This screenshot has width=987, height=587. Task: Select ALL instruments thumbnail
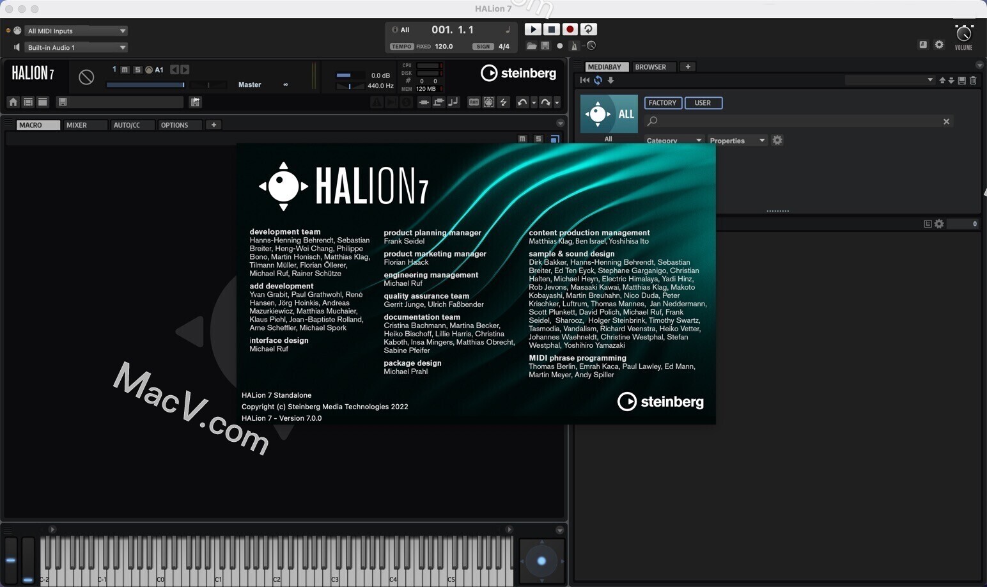tap(609, 114)
